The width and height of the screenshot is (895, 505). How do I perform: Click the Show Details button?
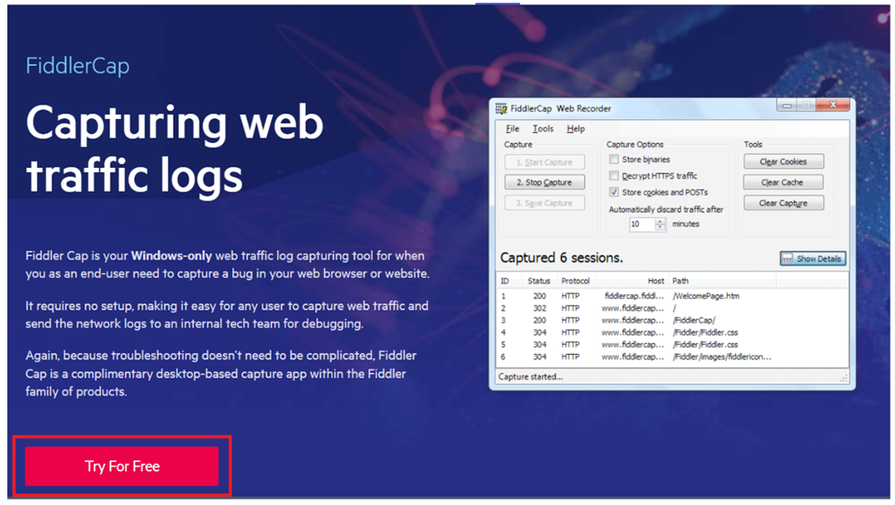(812, 258)
